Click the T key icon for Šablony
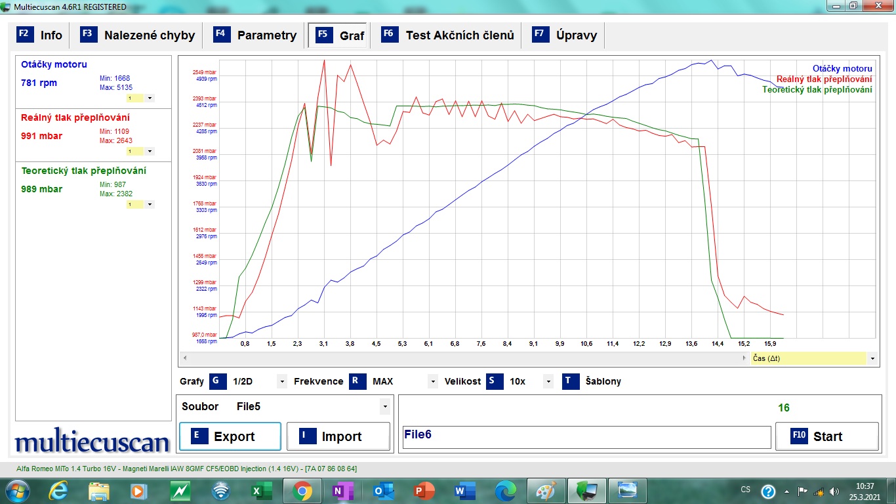Viewport: 896px width, 504px height. pyautogui.click(x=571, y=381)
